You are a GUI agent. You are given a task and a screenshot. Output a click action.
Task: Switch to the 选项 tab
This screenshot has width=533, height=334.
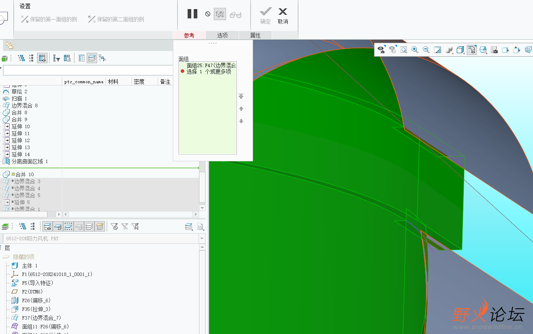coord(223,35)
